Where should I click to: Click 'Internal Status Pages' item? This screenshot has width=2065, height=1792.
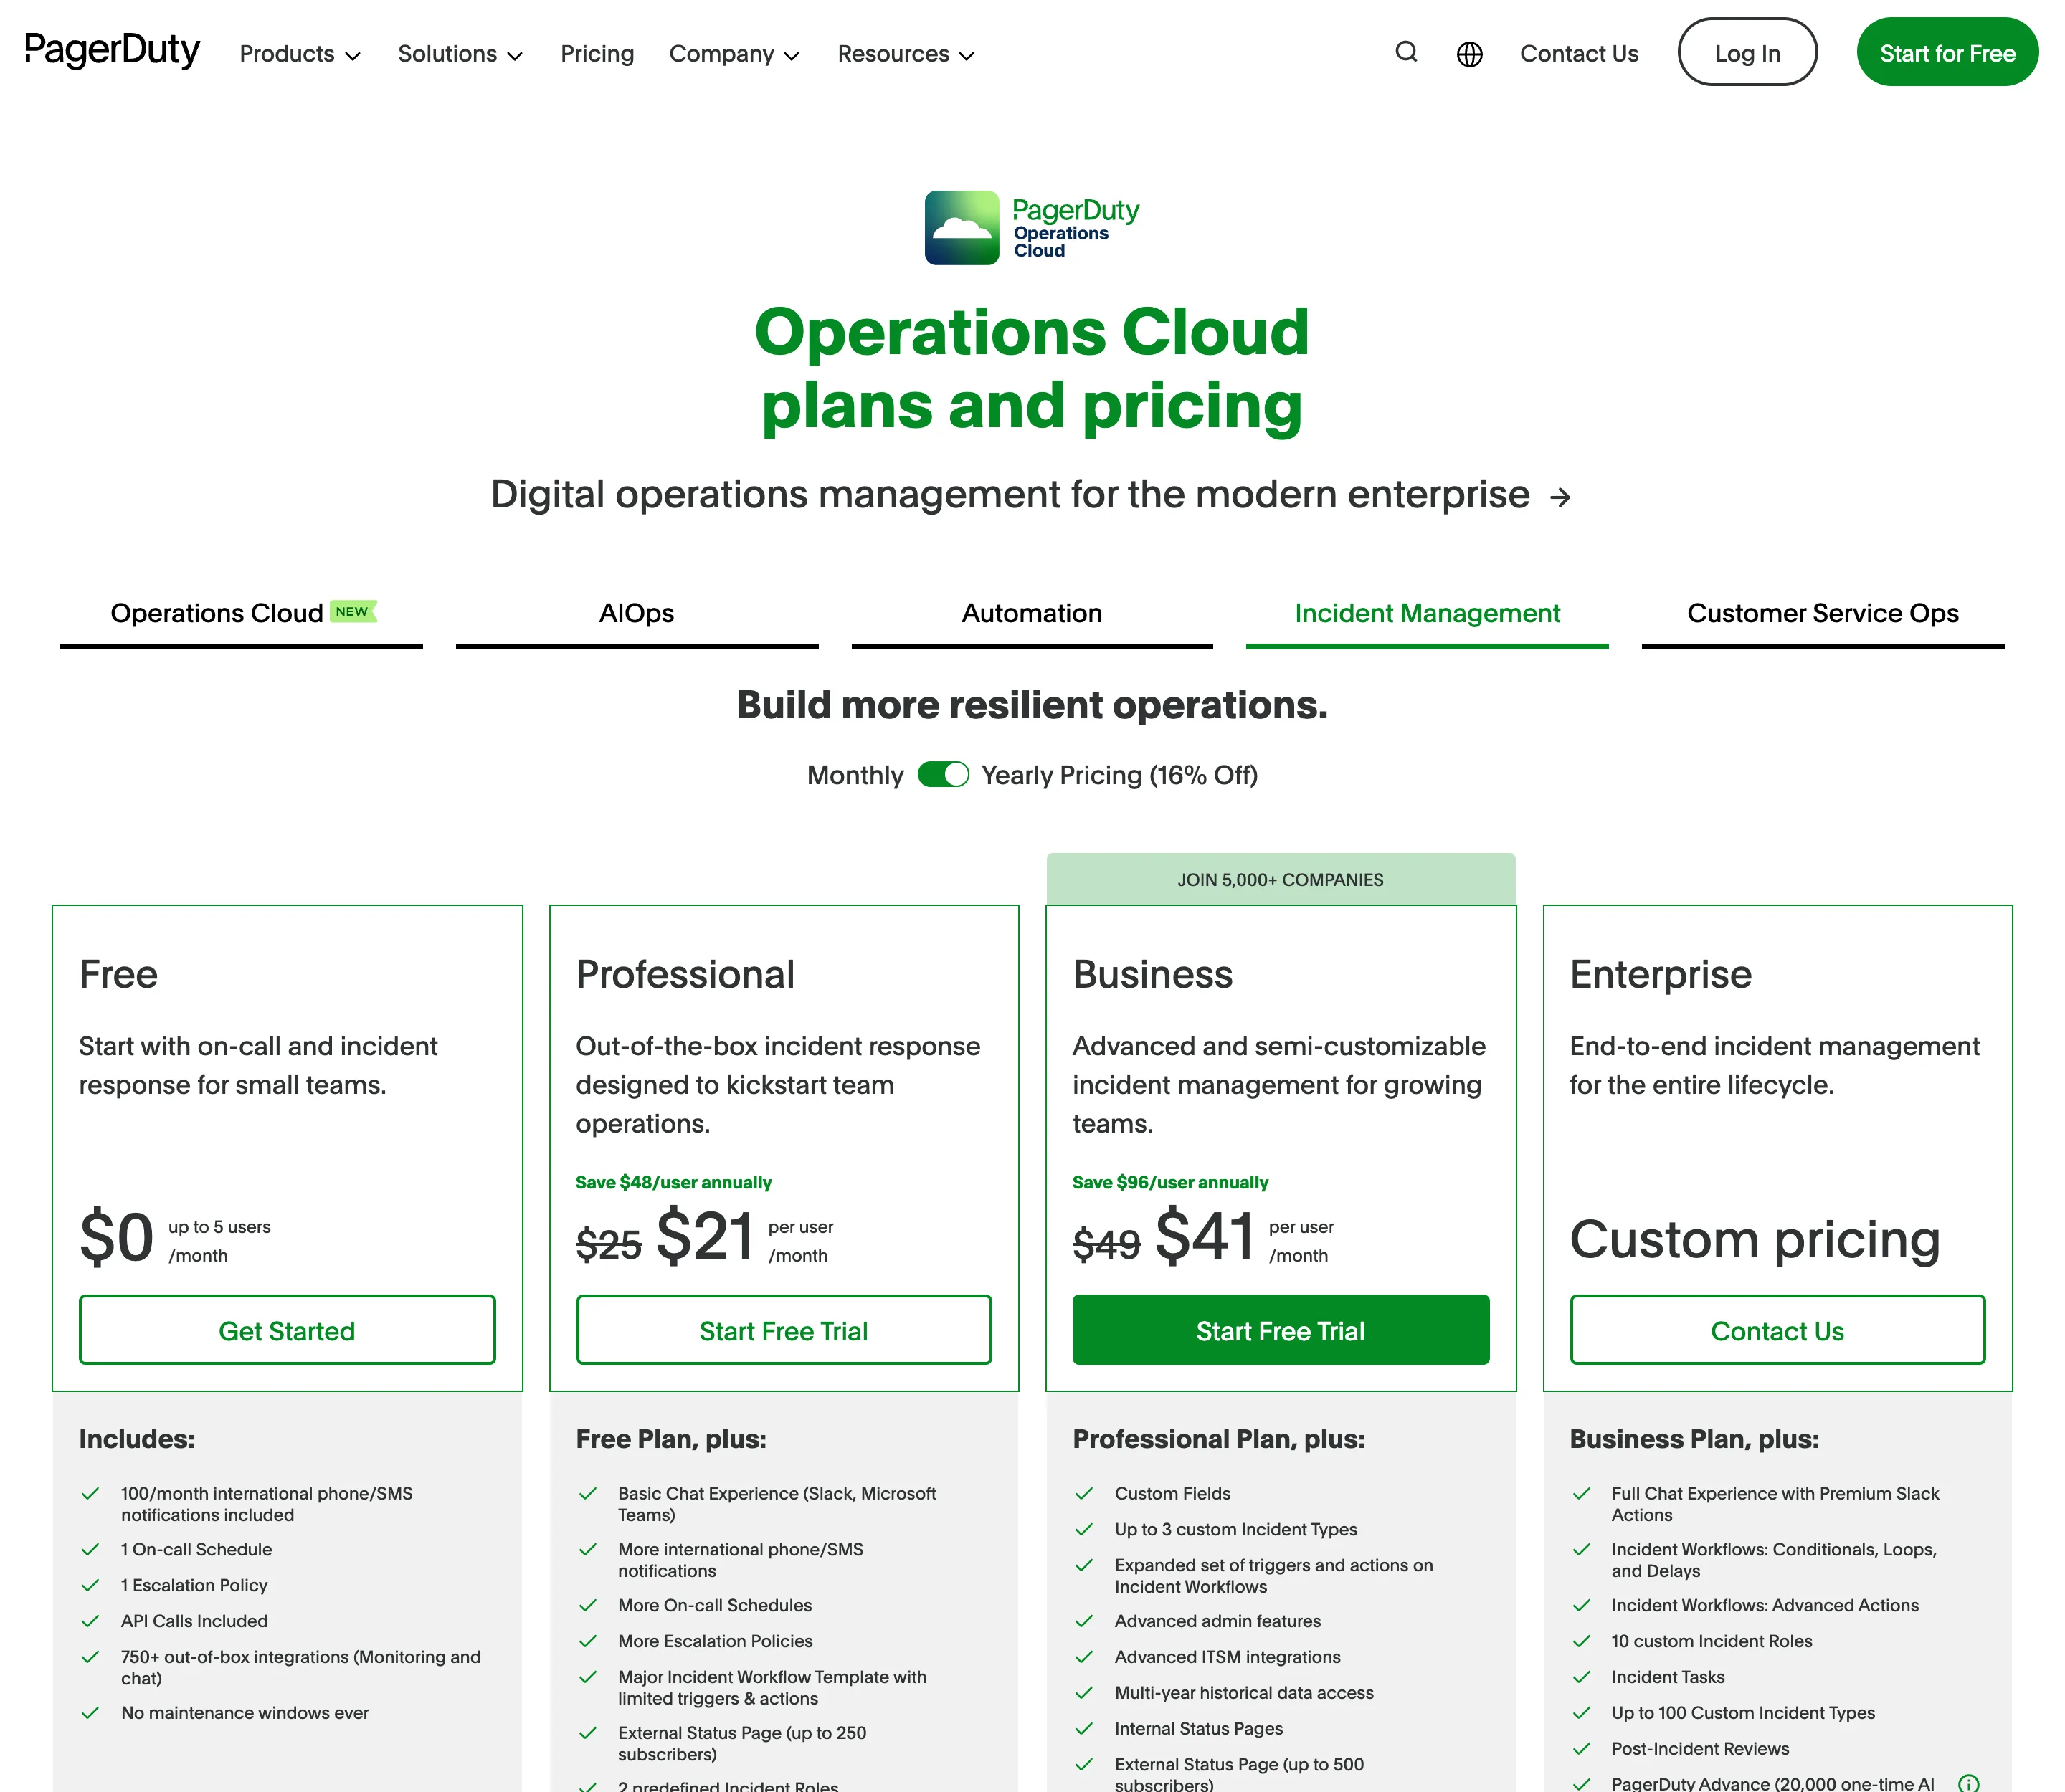1199,1729
